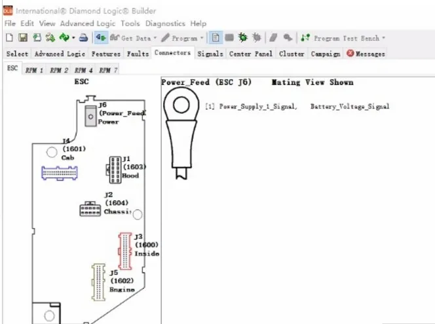
Task: Toggle the highlighted document page icon
Action: click(216, 37)
